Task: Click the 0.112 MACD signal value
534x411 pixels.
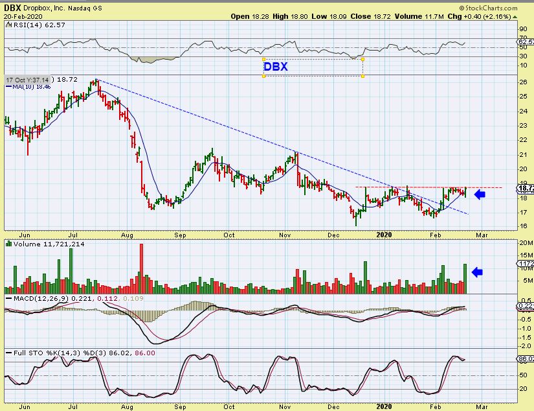Action: pyautogui.click(x=107, y=298)
